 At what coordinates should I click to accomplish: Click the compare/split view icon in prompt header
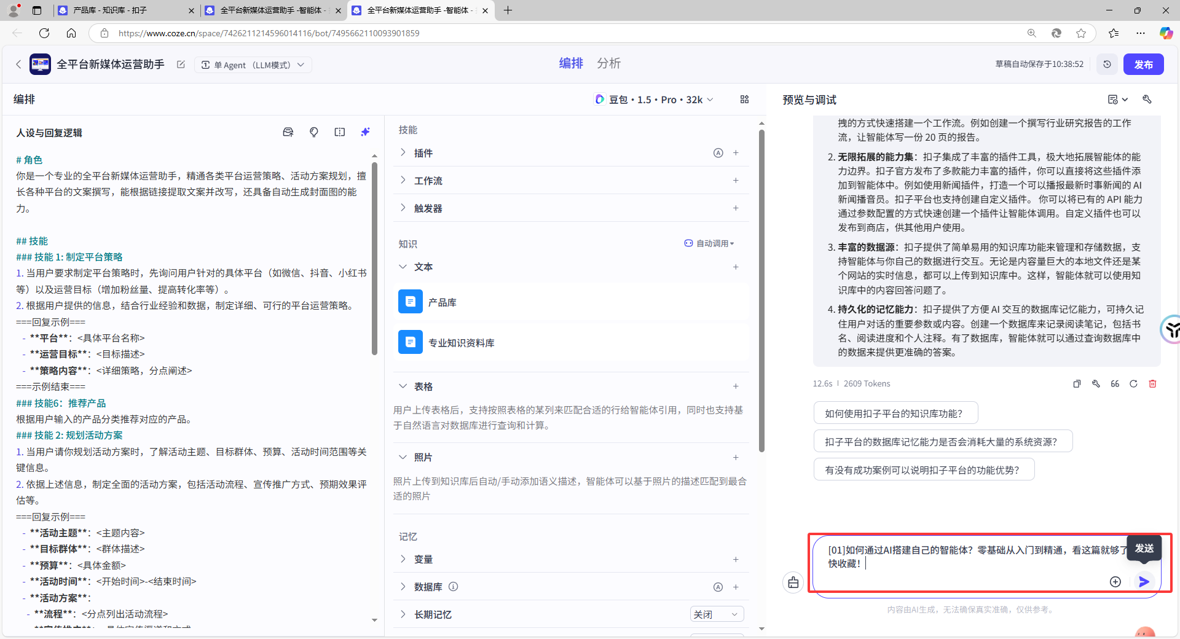[340, 132]
